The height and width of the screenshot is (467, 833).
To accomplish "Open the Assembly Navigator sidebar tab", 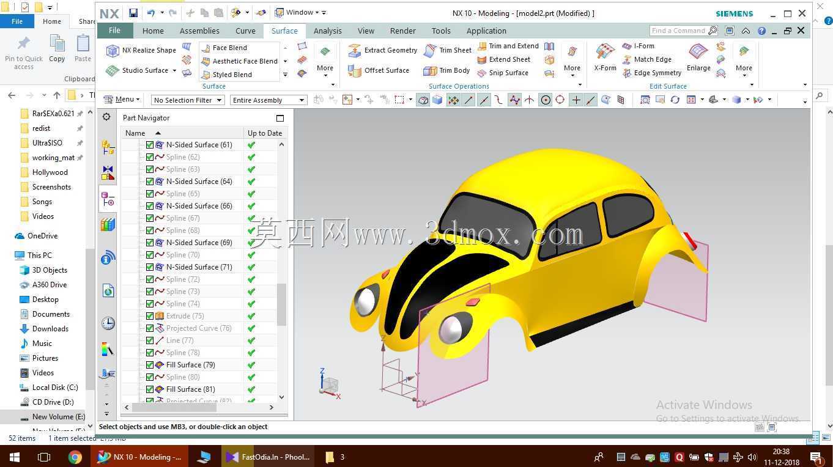I will coord(108,147).
